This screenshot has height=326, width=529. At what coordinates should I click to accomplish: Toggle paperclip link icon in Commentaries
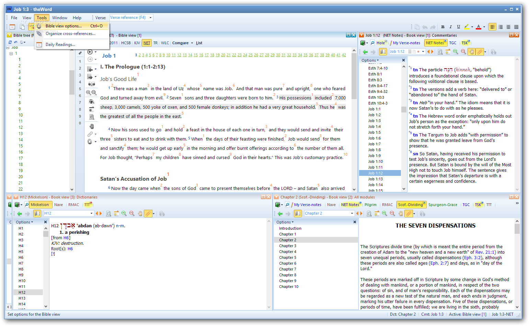480,52
